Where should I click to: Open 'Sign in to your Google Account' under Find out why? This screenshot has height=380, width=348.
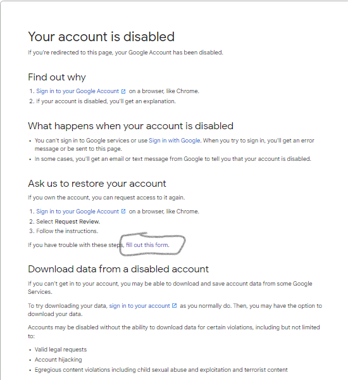77,91
